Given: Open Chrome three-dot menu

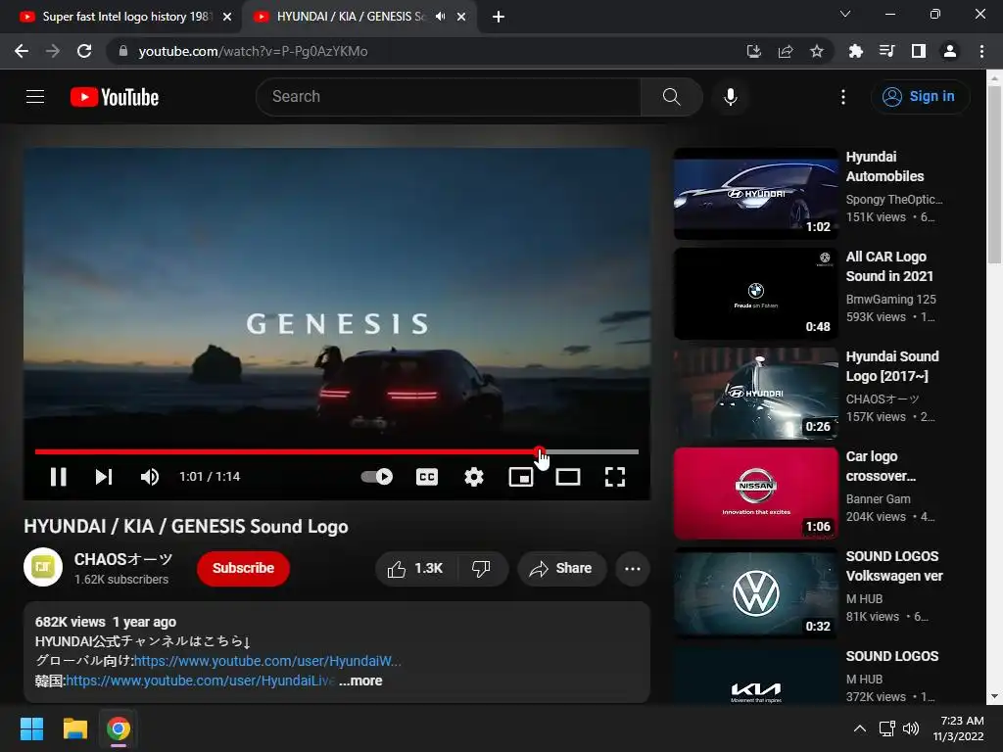Looking at the screenshot, I should (x=981, y=51).
